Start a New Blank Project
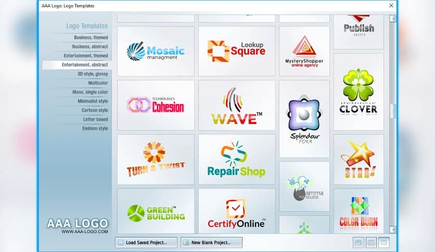Screen dimensions: 435x252 pos(211,242)
